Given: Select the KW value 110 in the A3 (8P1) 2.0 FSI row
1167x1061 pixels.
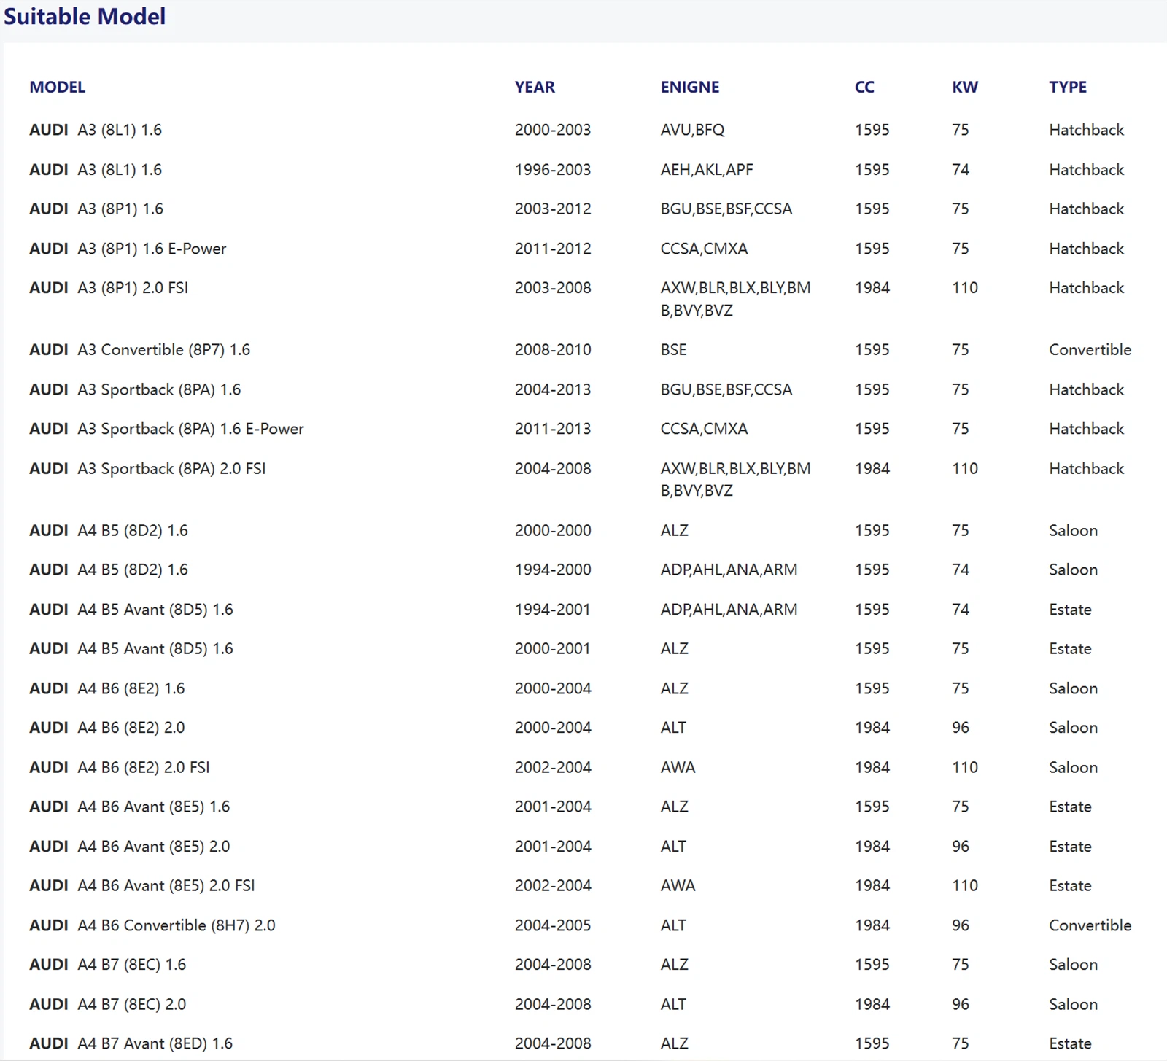Looking at the screenshot, I should 965,288.
